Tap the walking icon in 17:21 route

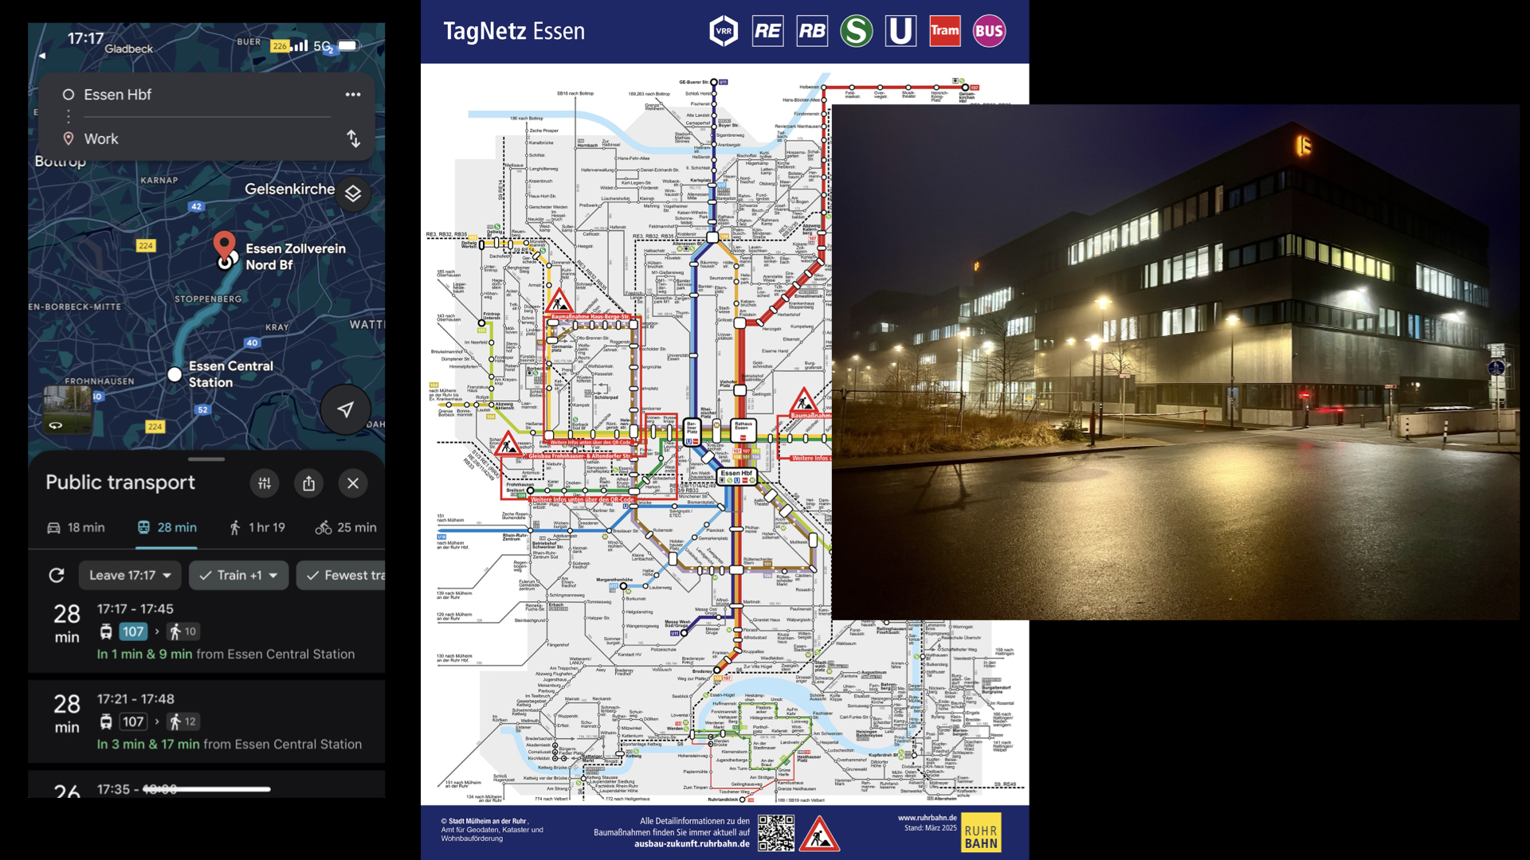click(175, 721)
